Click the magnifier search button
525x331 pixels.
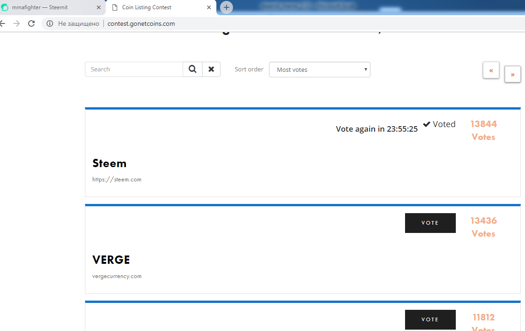click(x=192, y=69)
